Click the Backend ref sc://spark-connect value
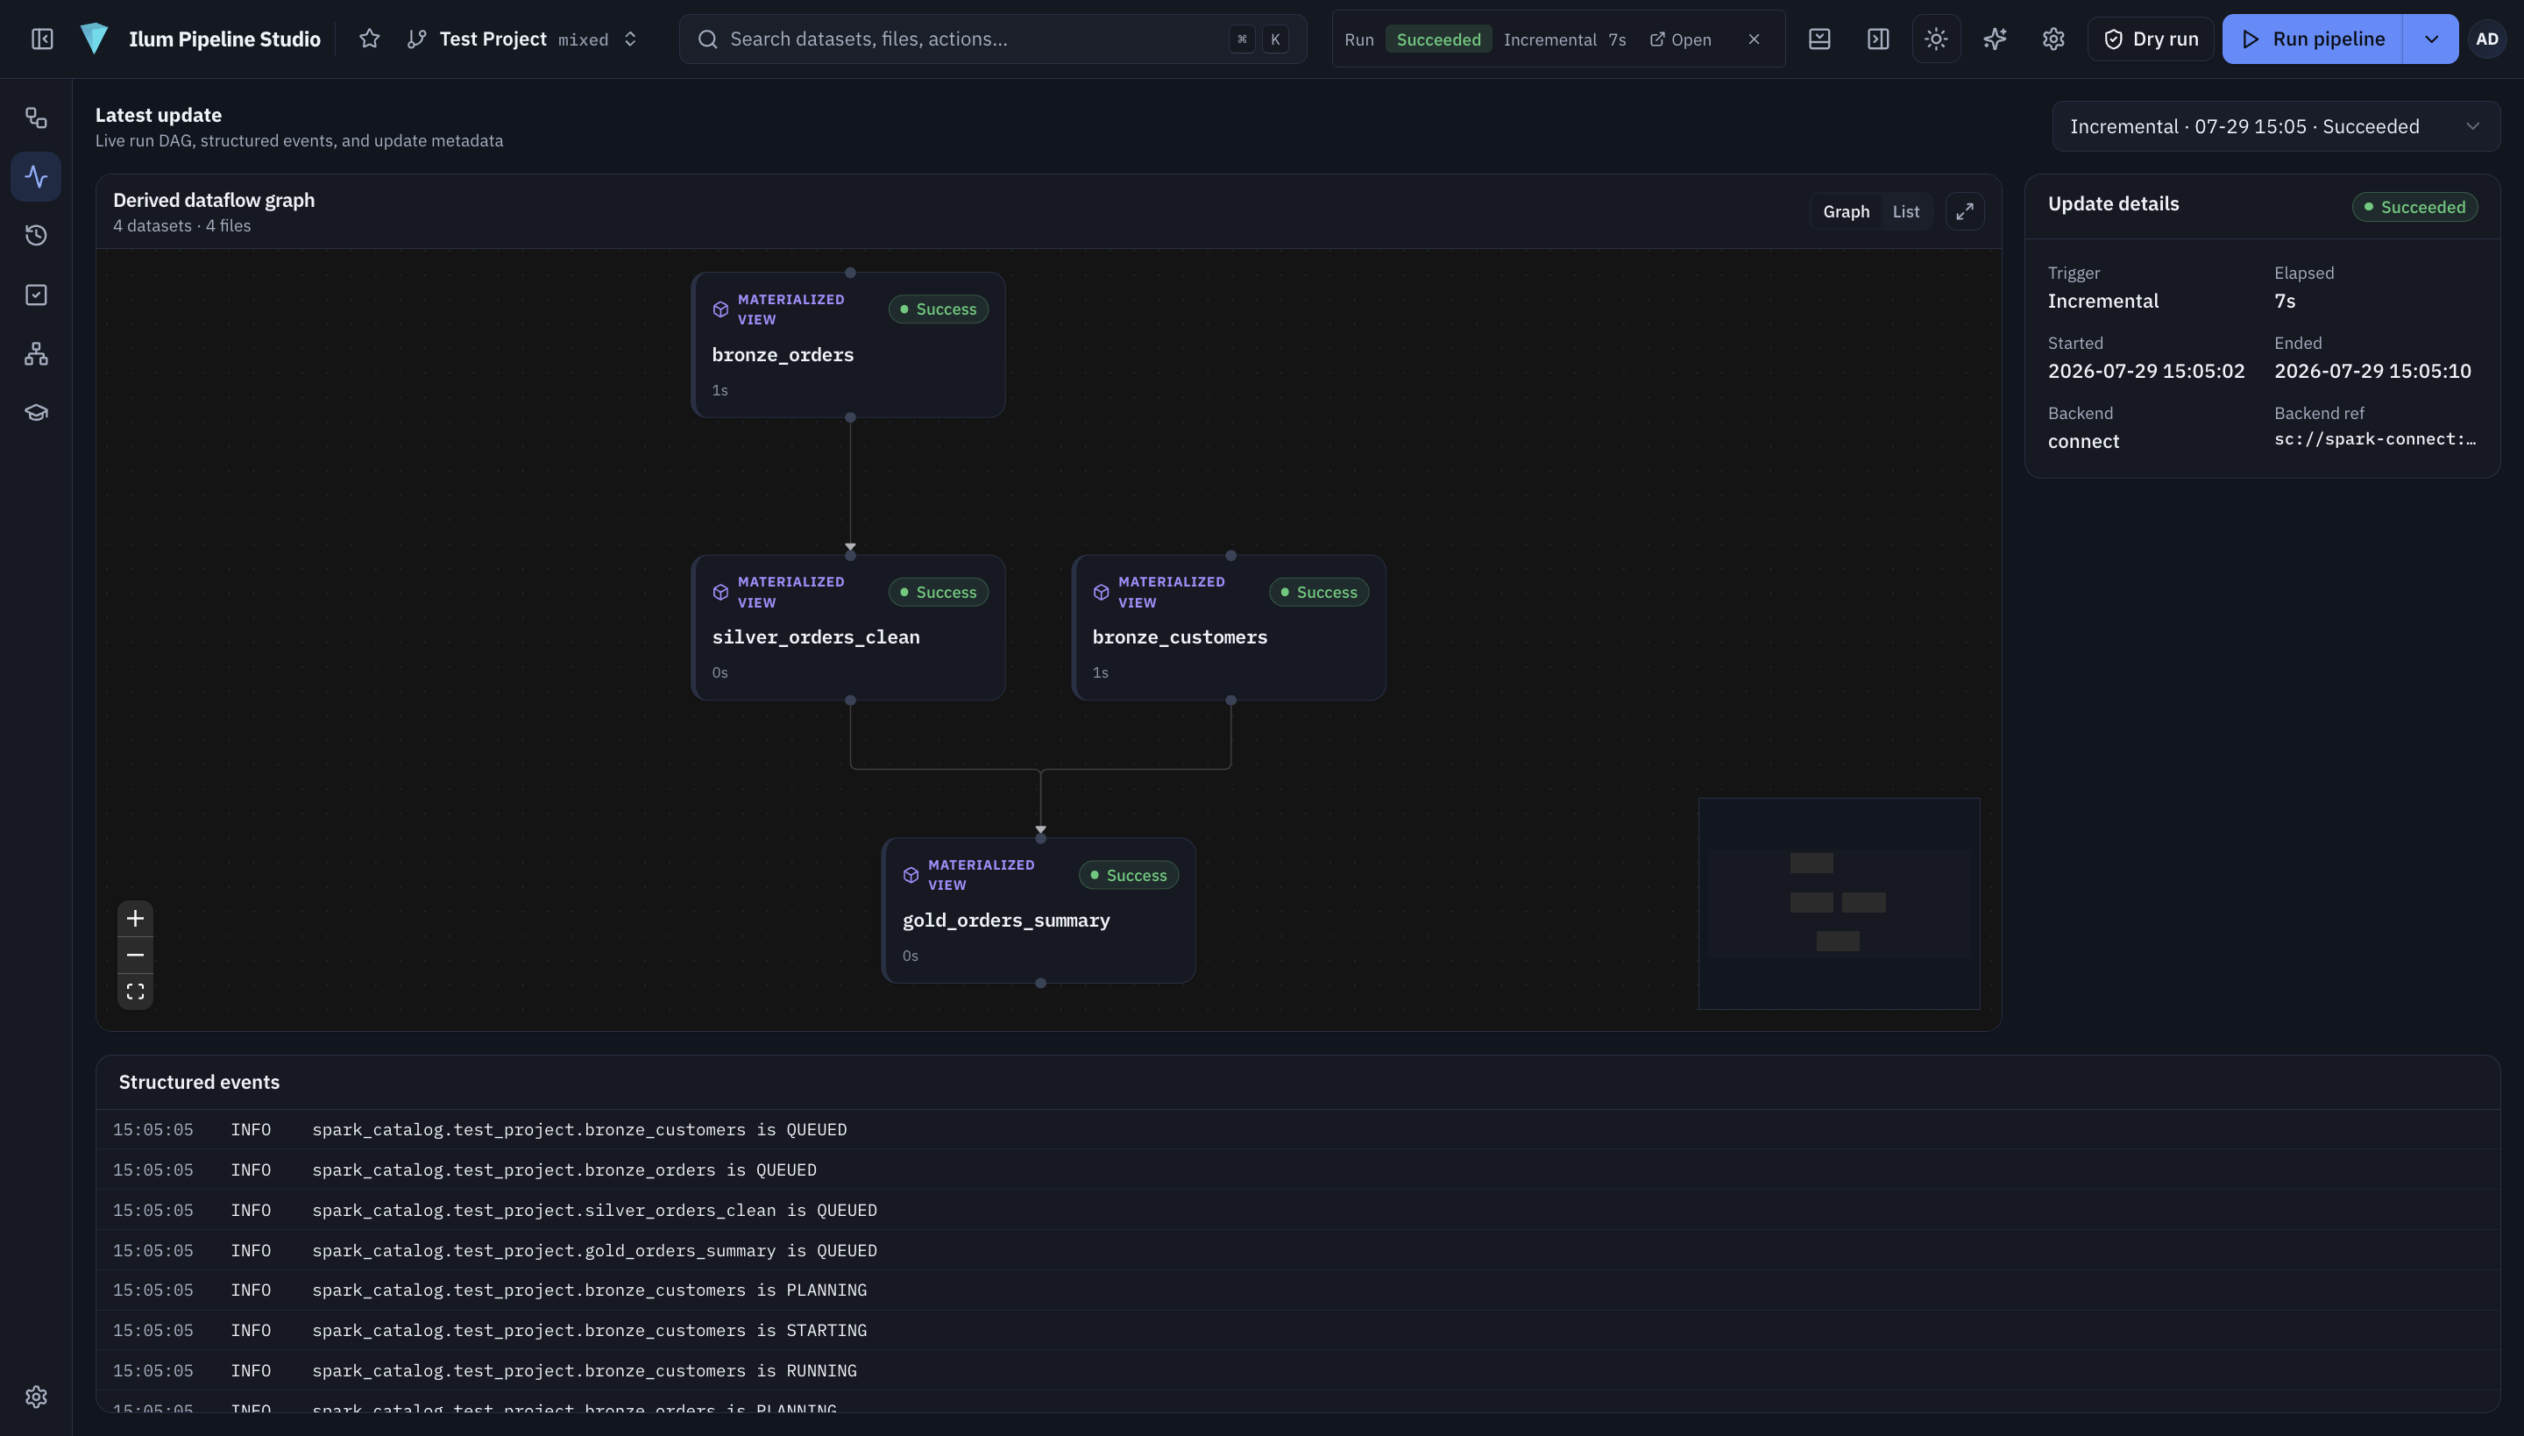 (2375, 439)
